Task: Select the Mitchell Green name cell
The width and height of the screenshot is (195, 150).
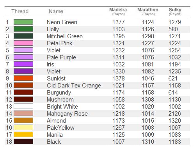Action: (x=65, y=36)
